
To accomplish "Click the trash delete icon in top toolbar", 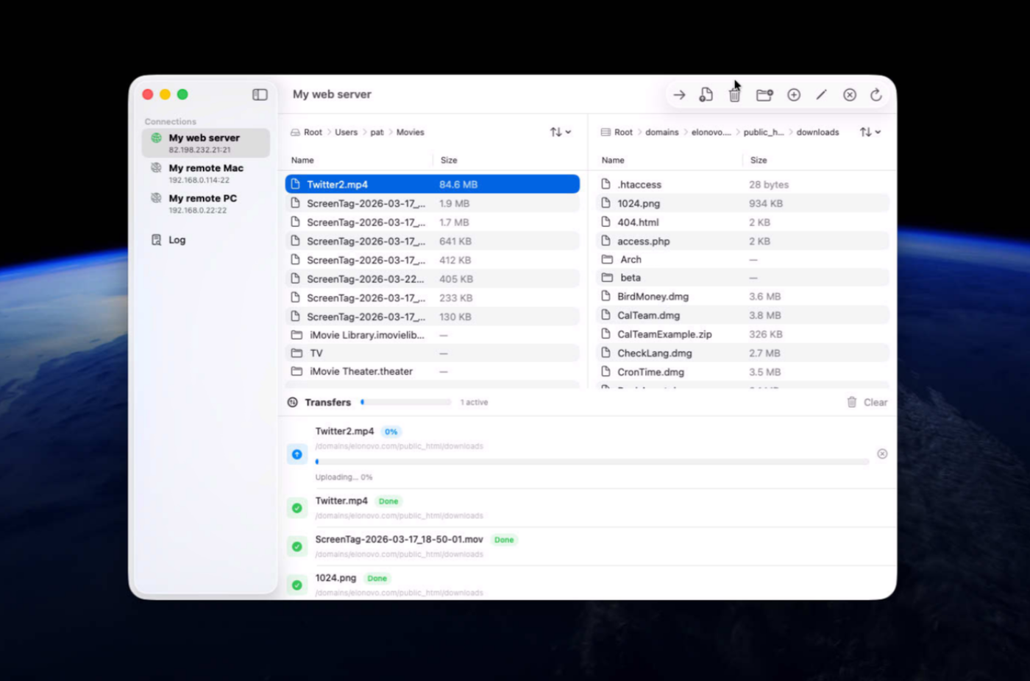I will point(734,95).
